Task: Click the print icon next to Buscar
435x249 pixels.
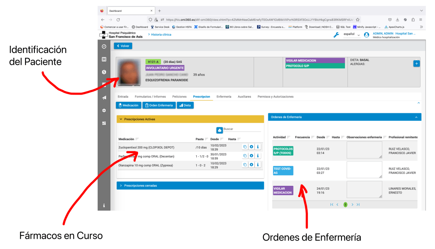Action: 220,130
